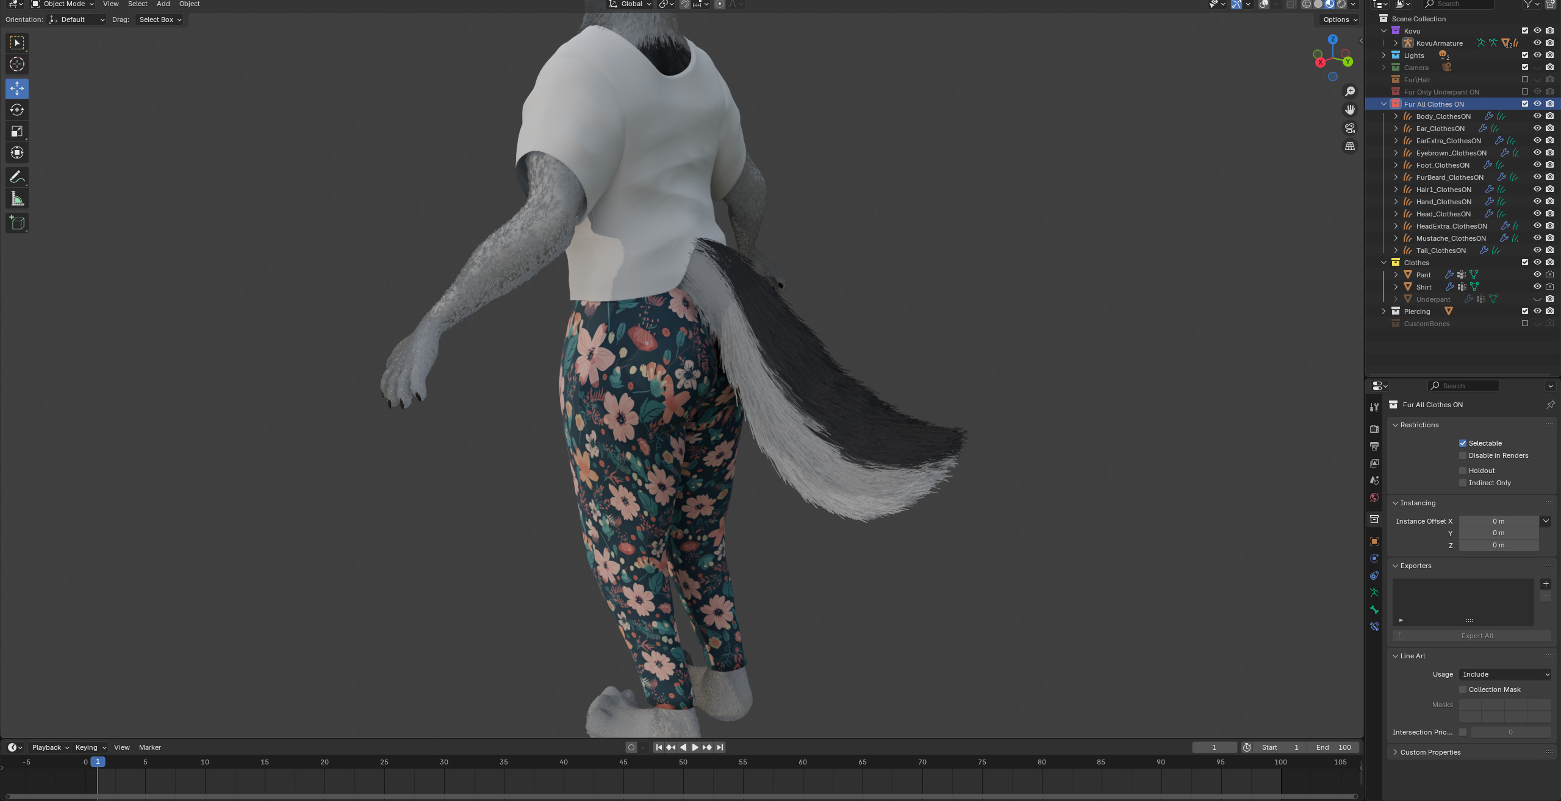Image resolution: width=1561 pixels, height=801 pixels.
Task: Open the Physics properties tab icon
Action: pyautogui.click(x=1374, y=558)
